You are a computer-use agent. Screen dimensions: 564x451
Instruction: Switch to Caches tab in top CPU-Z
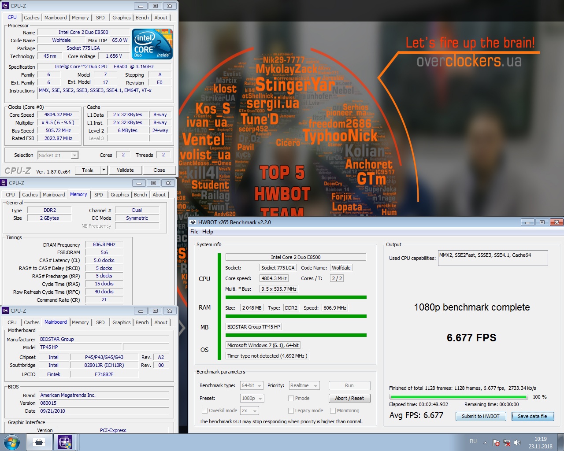[32, 18]
